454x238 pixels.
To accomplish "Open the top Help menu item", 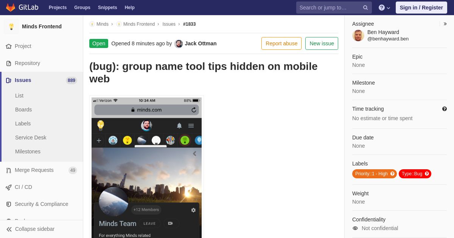I will click(x=130, y=8).
